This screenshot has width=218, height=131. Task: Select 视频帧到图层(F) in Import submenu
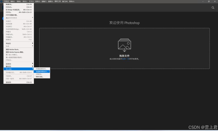[42, 72]
